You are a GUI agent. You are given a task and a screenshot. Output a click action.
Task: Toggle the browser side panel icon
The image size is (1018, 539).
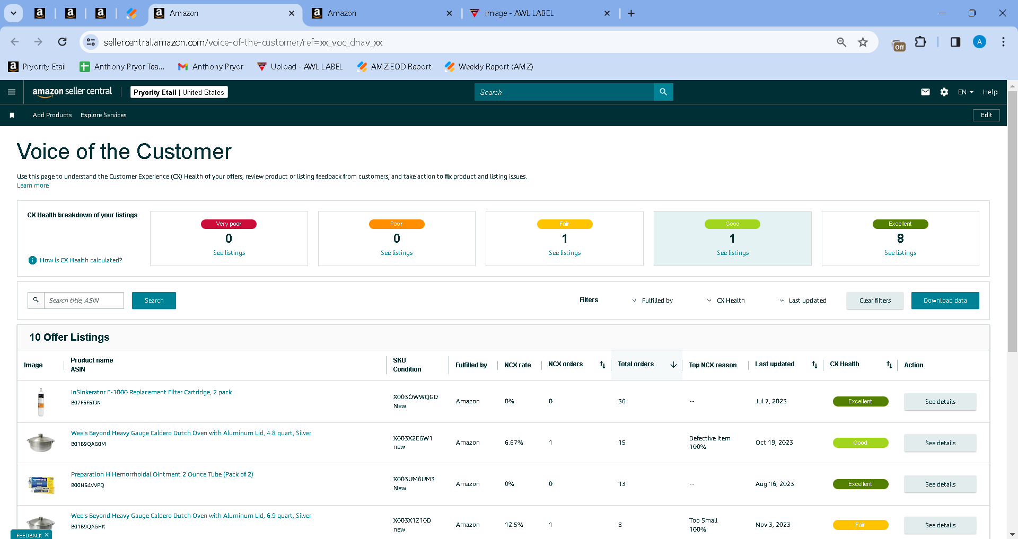[955, 42]
